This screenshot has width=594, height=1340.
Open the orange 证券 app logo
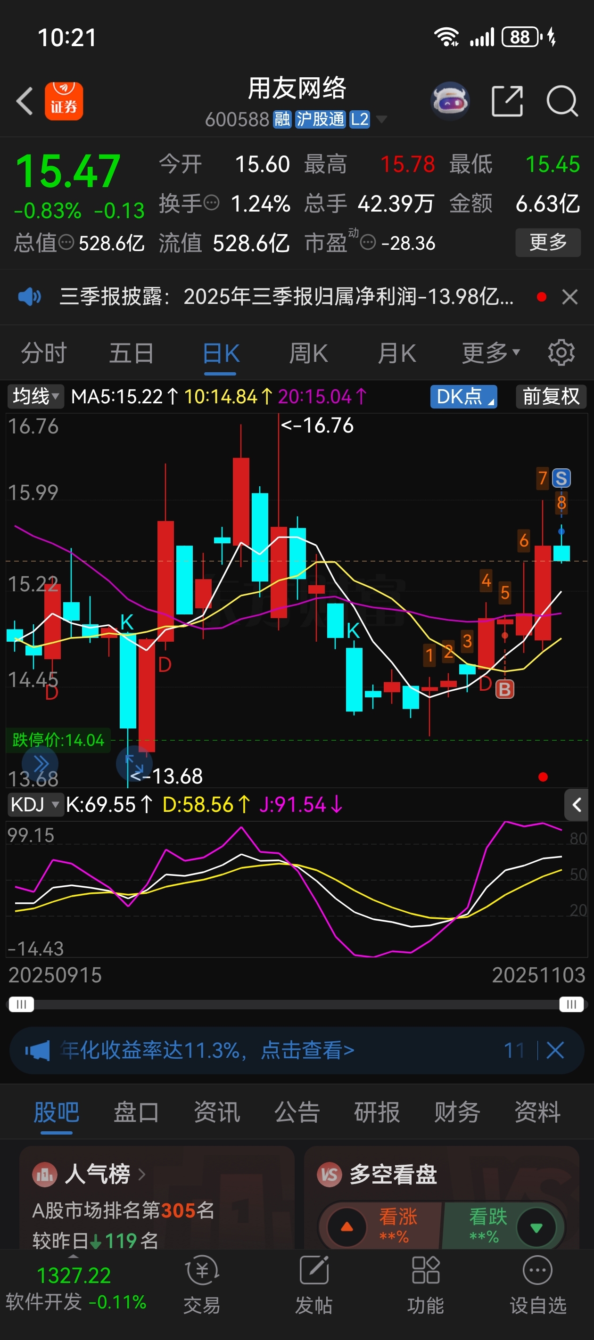tap(64, 101)
